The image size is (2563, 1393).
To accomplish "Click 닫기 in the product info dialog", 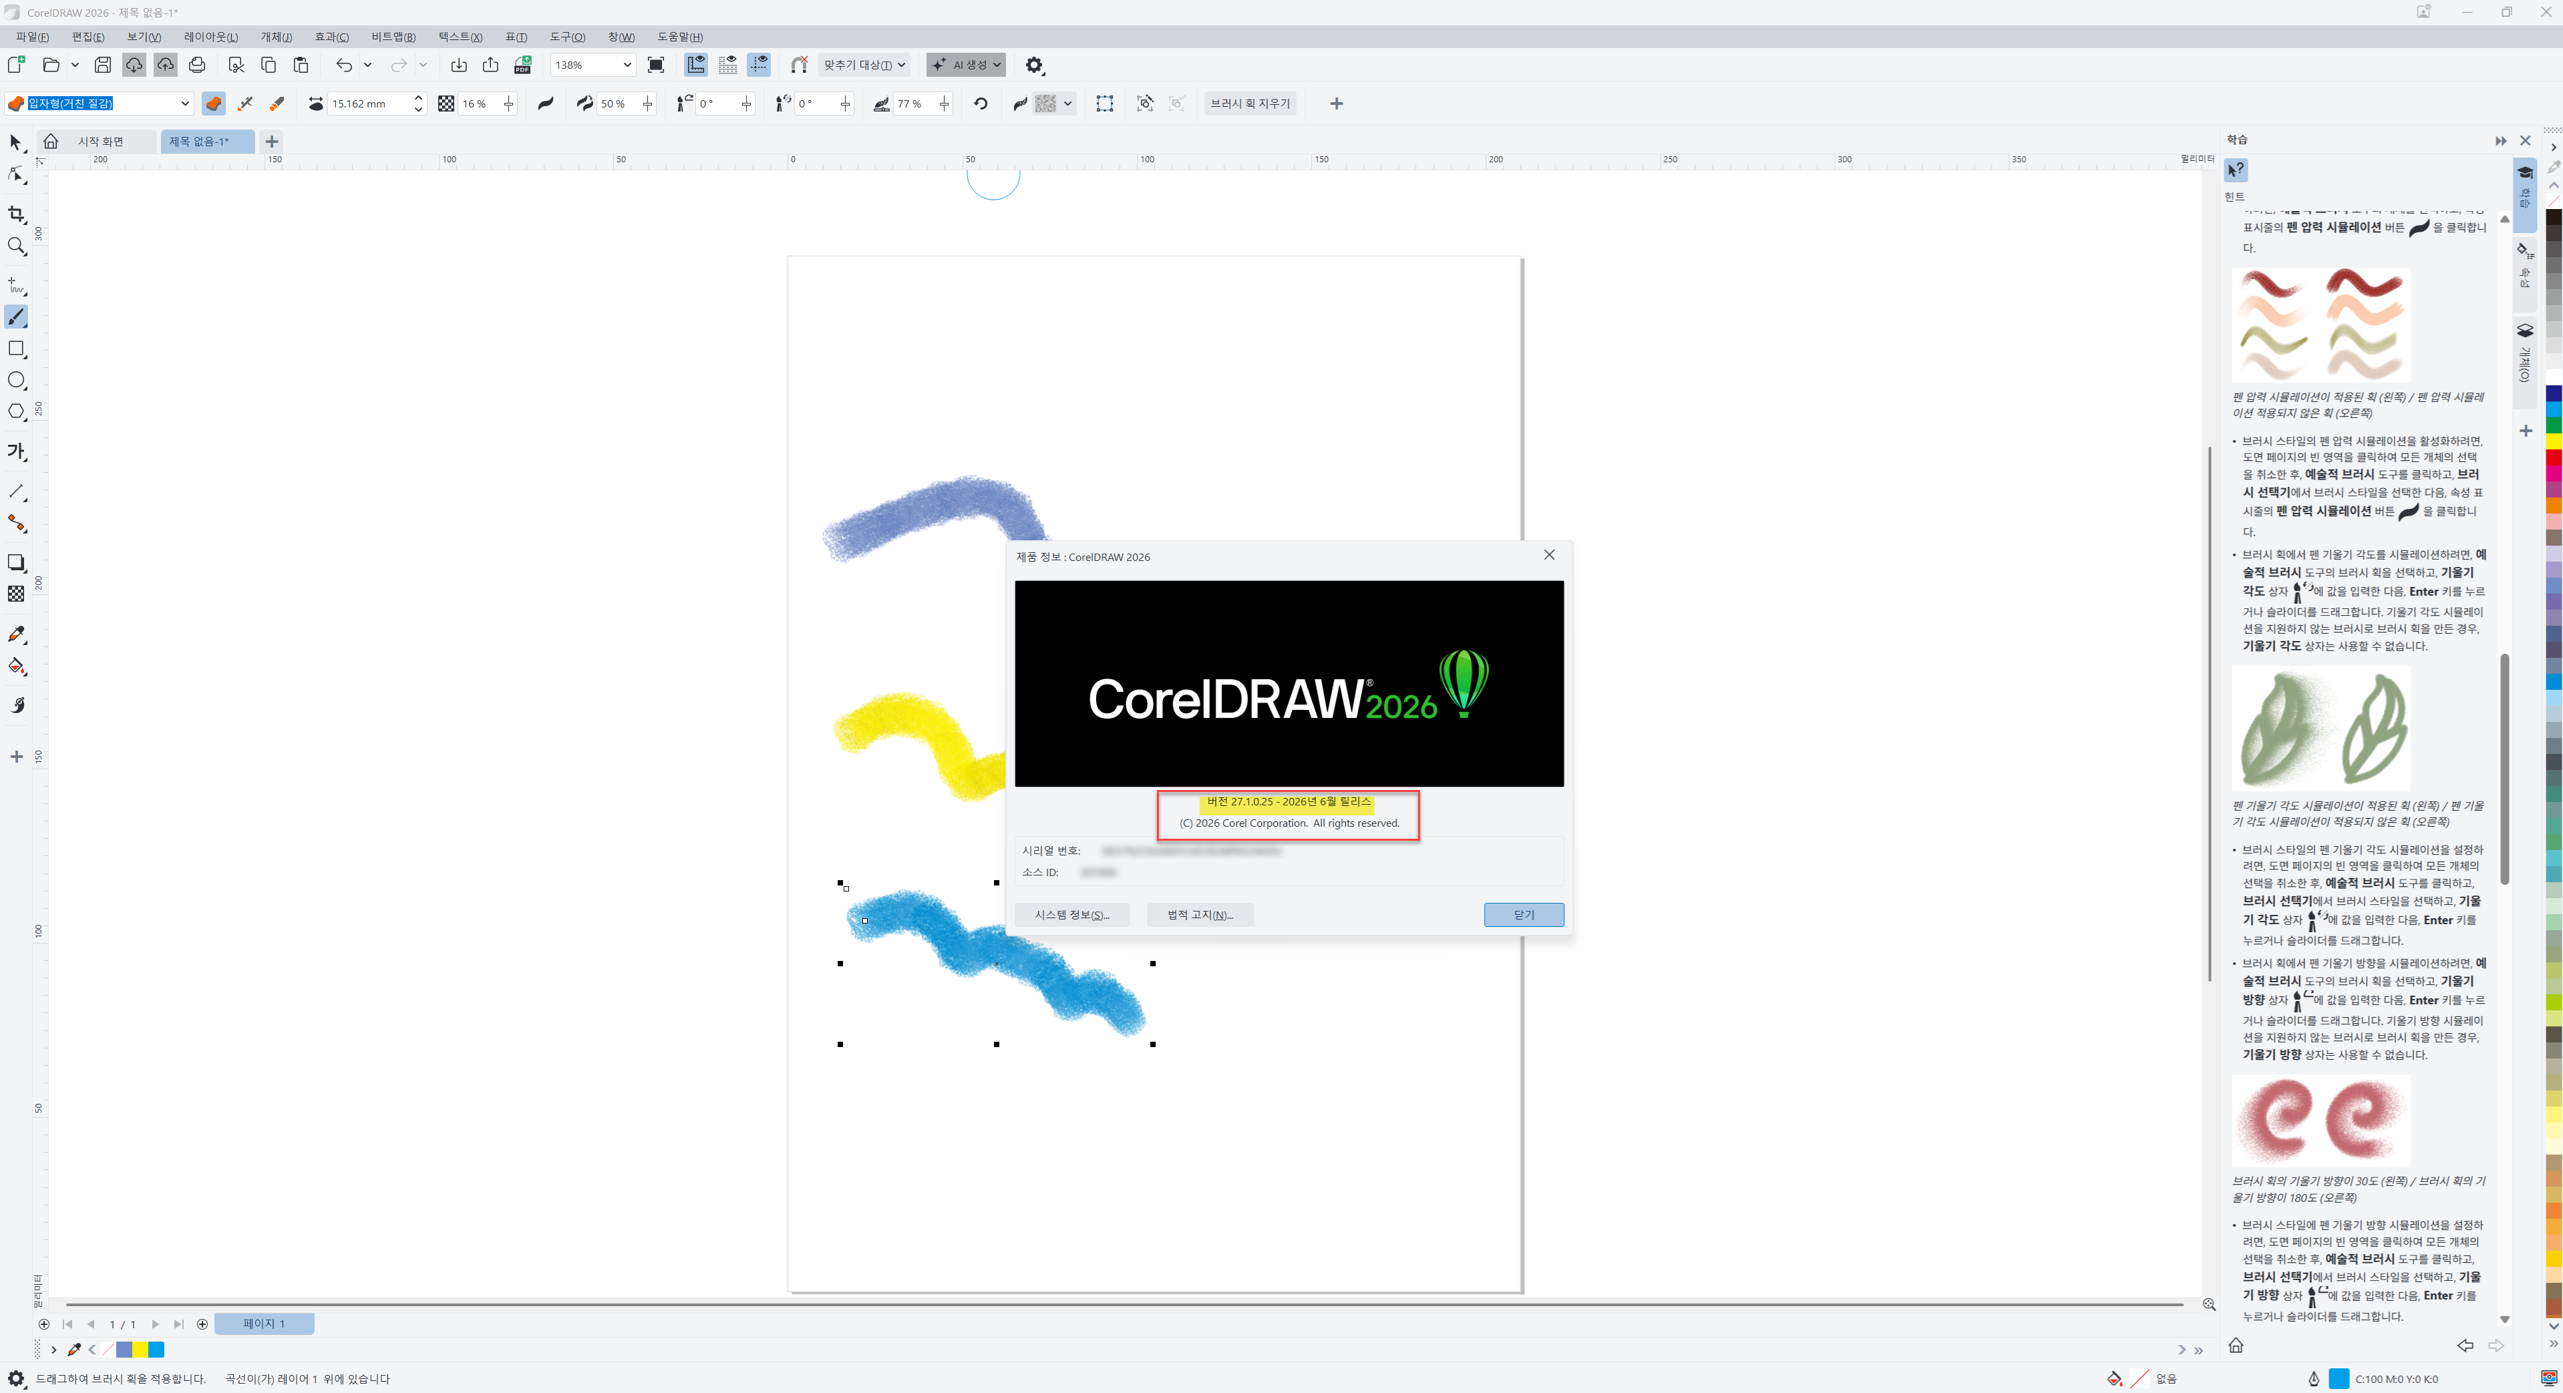I will click(1523, 914).
